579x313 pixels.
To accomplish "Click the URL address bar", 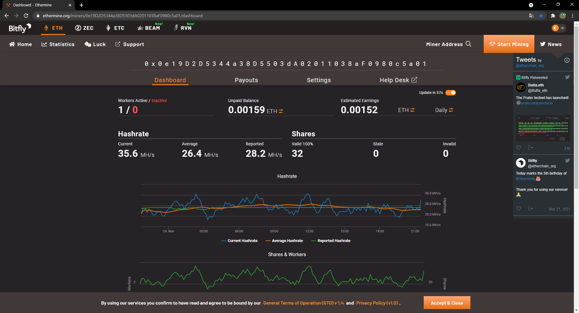I will click(x=280, y=16).
